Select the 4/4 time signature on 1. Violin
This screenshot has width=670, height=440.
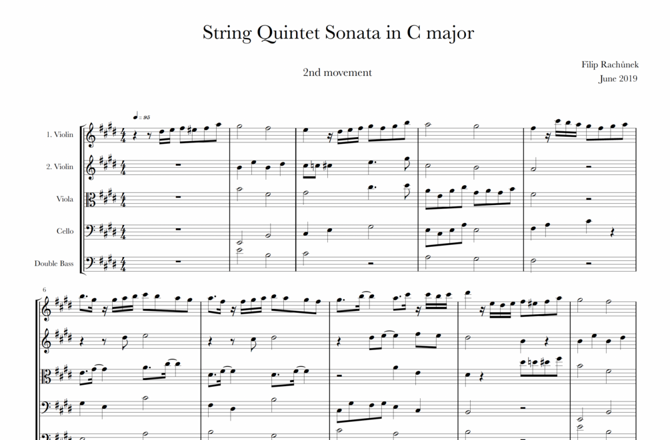click(x=123, y=134)
